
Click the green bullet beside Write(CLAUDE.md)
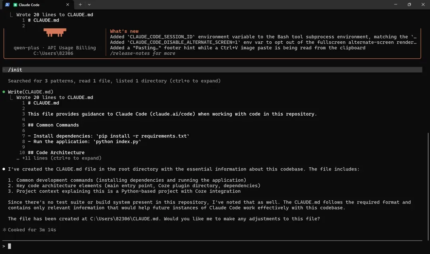pos(4,92)
